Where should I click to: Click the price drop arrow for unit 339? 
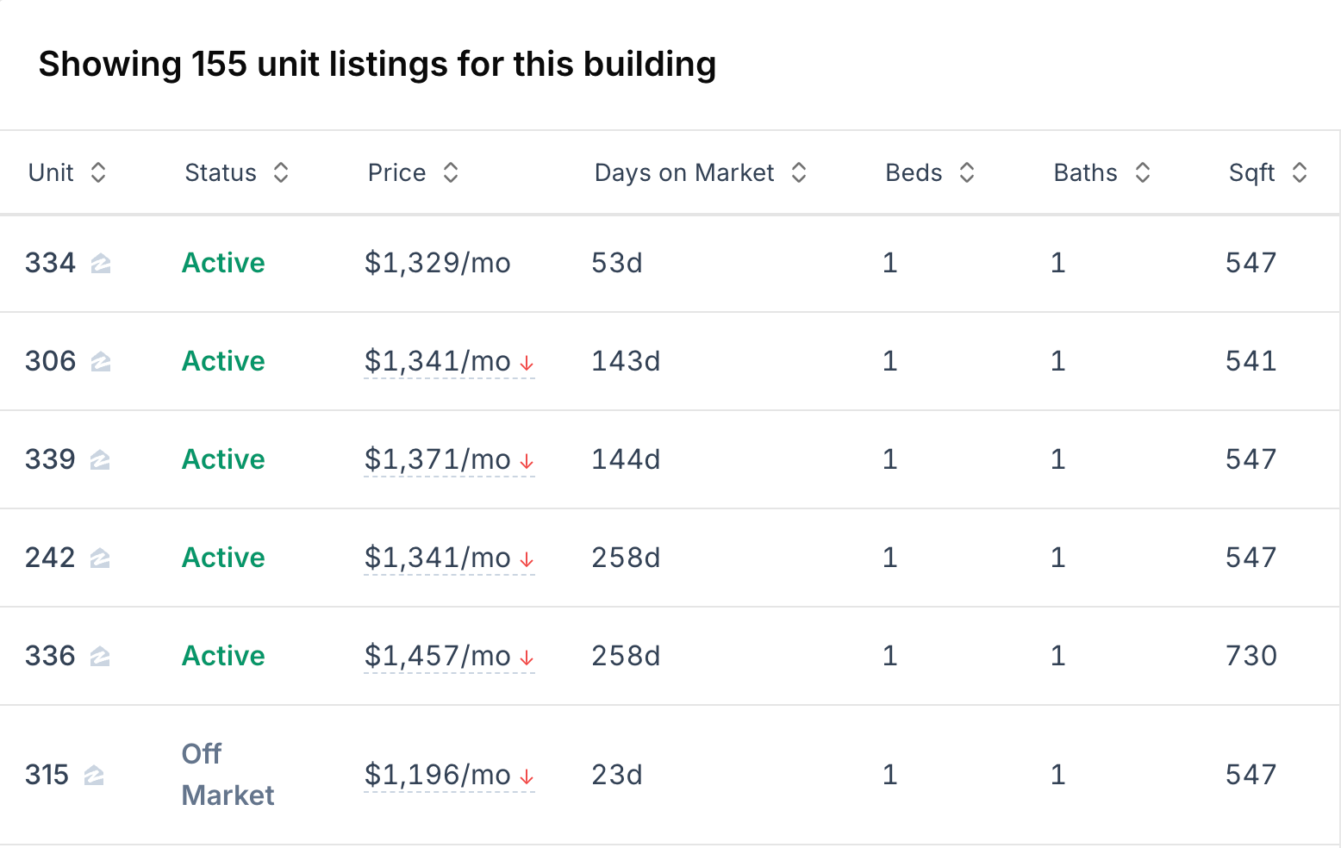527,462
